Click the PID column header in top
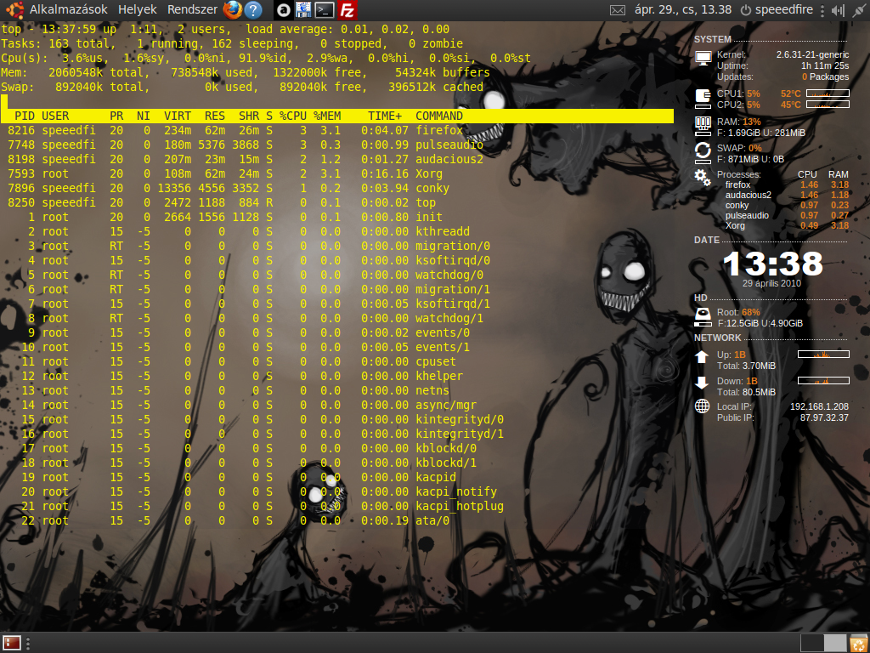The height and width of the screenshot is (653, 870). pyautogui.click(x=25, y=116)
